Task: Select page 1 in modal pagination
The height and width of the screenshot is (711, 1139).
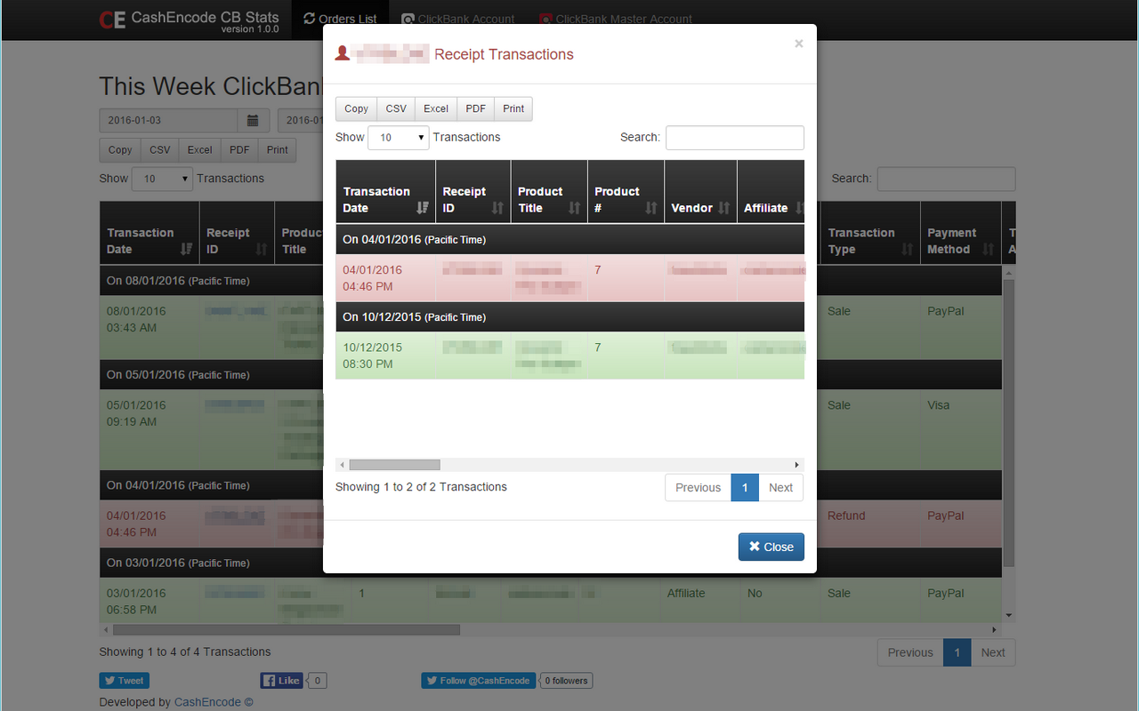Action: click(x=745, y=487)
